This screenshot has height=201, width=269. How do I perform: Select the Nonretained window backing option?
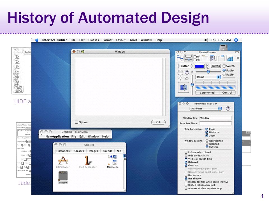point(207,140)
